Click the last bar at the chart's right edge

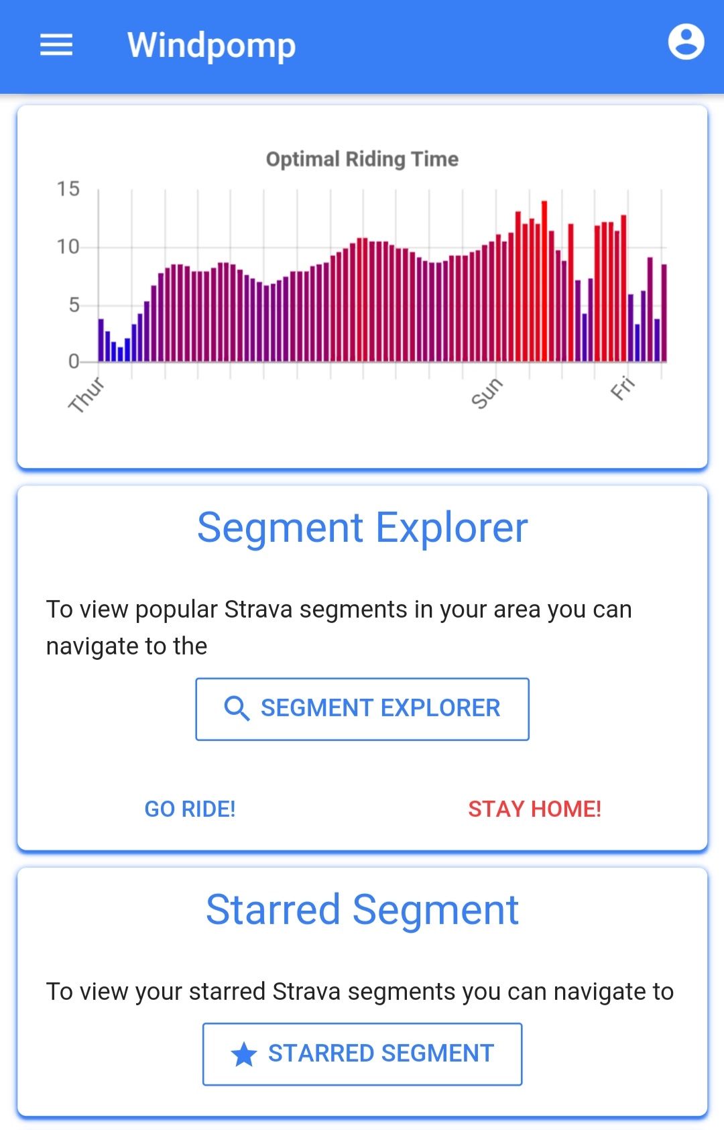point(664,313)
